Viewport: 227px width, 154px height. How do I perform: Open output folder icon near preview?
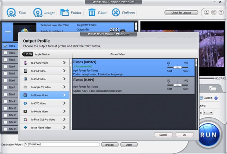(213, 88)
